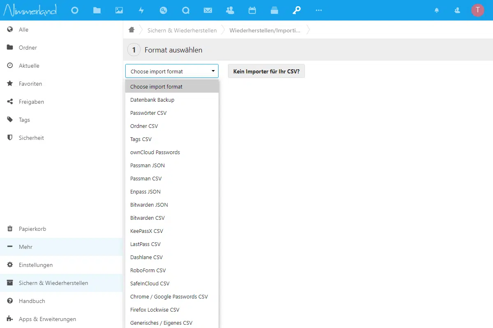
Task: Select Dashlane CSV format
Action: [x=172, y=257]
